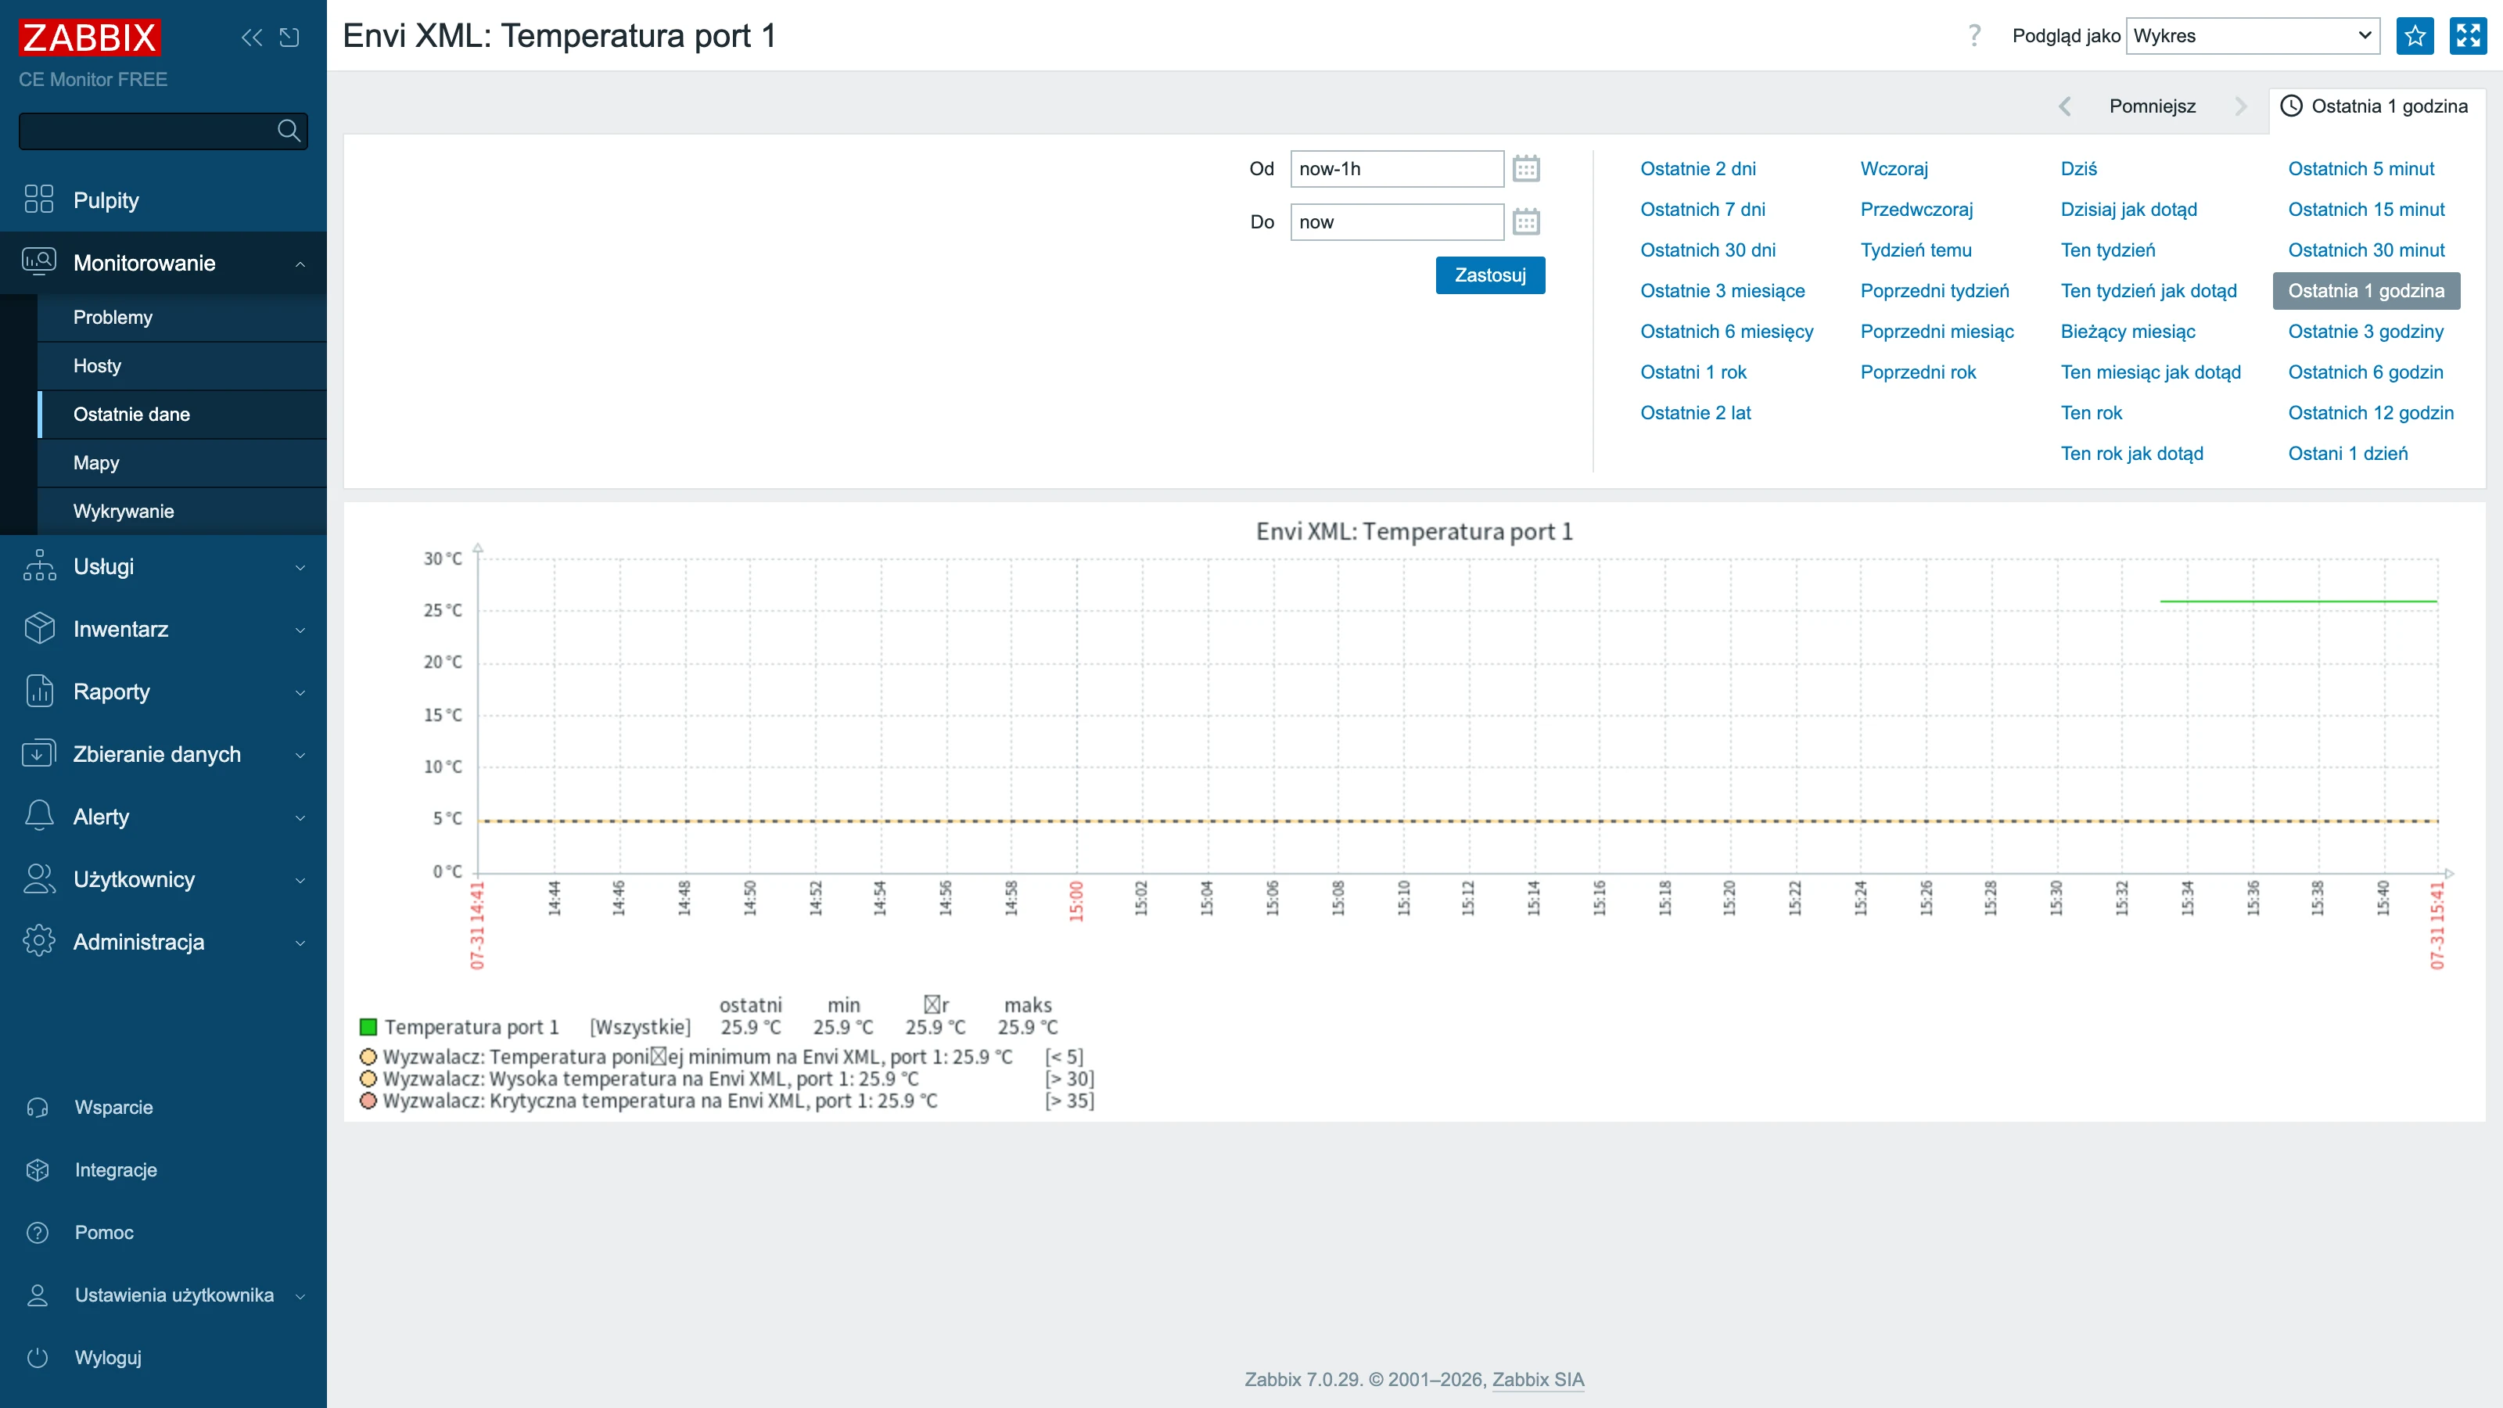Click the Raporty reports icon

[x=39, y=691]
